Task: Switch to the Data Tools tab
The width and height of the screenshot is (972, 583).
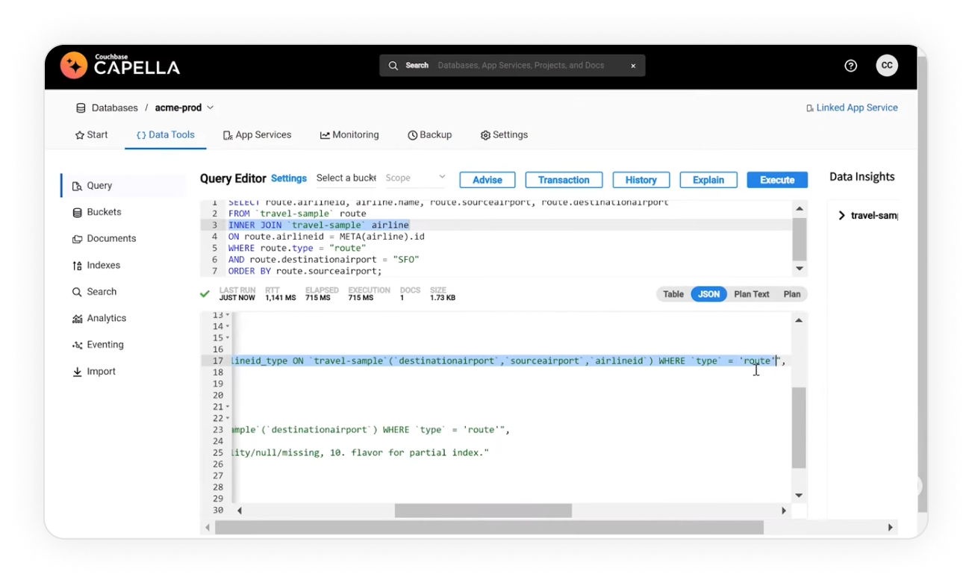Action: coord(166,135)
